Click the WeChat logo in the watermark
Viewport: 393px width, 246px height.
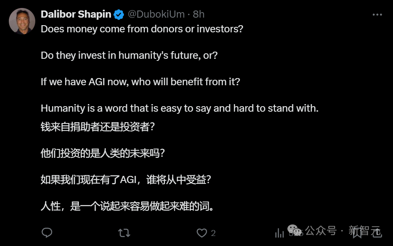coord(294,230)
